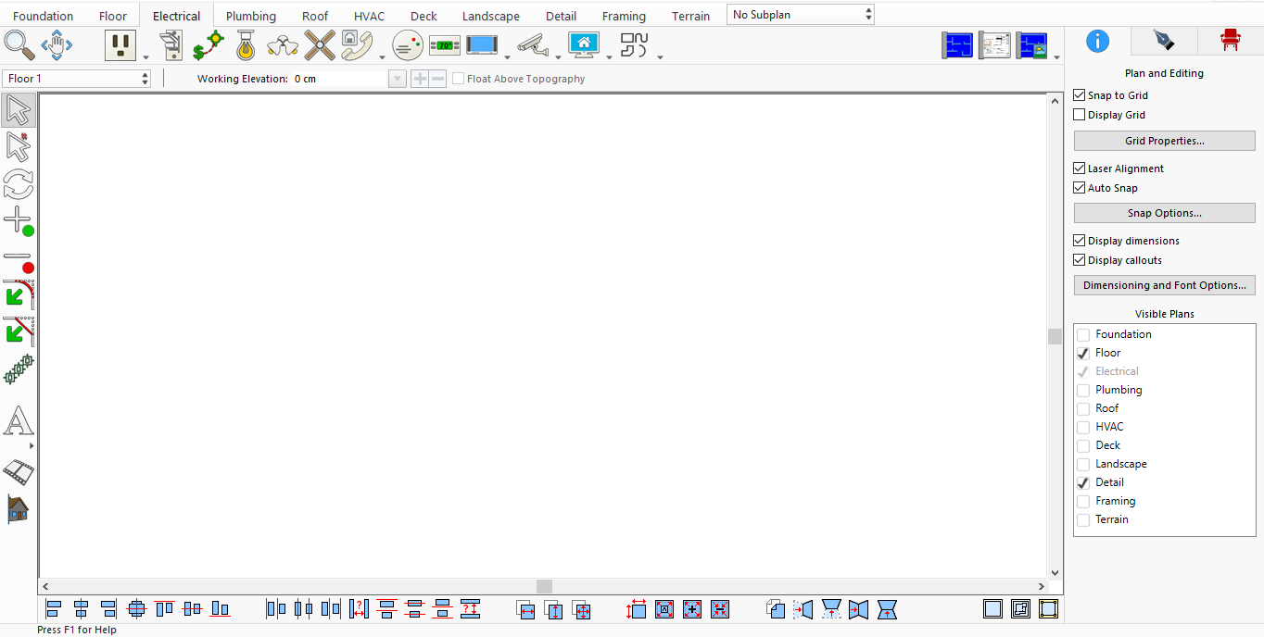Enable the Display Grid checkbox
This screenshot has height=637, width=1264.
pyautogui.click(x=1079, y=115)
